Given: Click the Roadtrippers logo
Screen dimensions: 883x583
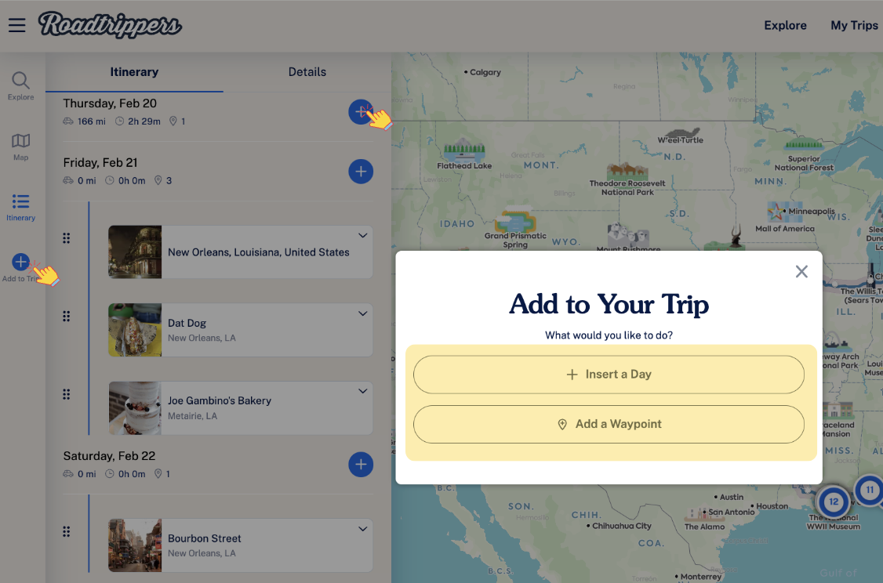Looking at the screenshot, I should [110, 25].
